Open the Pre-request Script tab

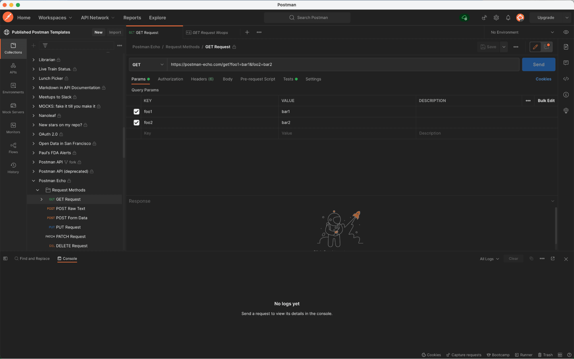(x=258, y=79)
